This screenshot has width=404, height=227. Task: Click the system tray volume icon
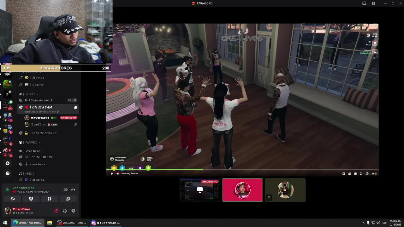(378, 223)
